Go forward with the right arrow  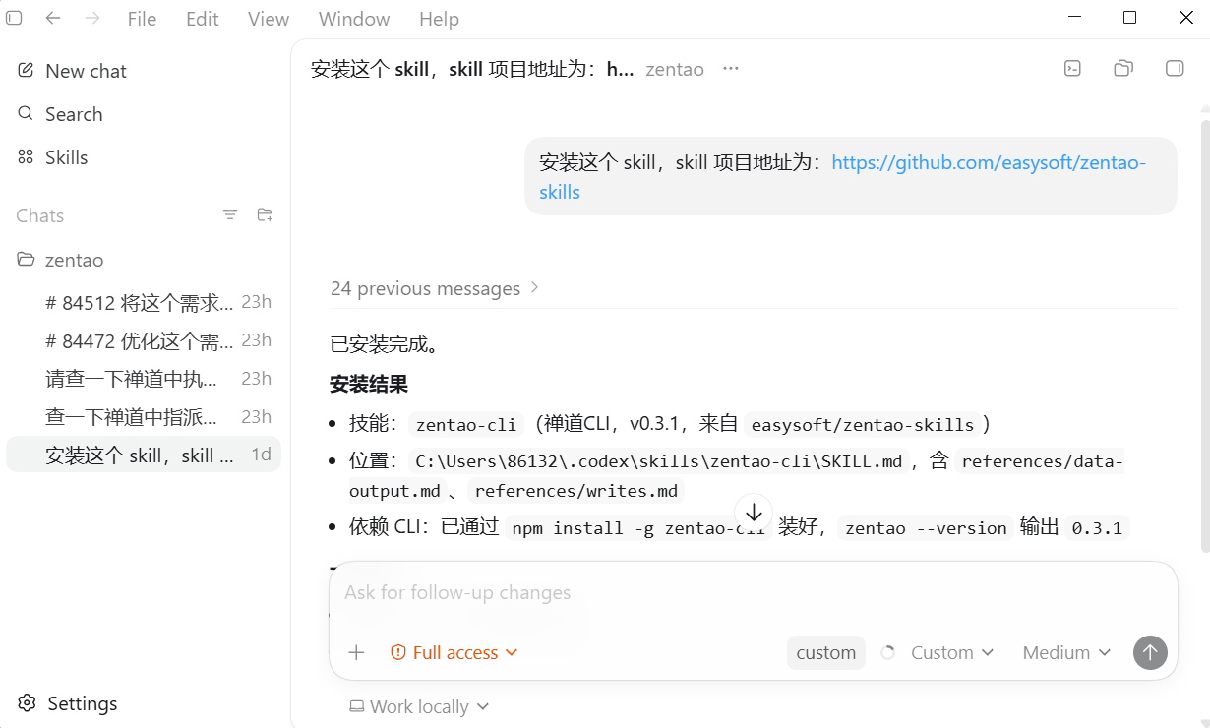pos(92,18)
